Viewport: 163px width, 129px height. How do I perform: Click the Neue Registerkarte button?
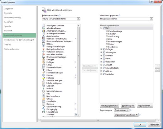(109, 106)
